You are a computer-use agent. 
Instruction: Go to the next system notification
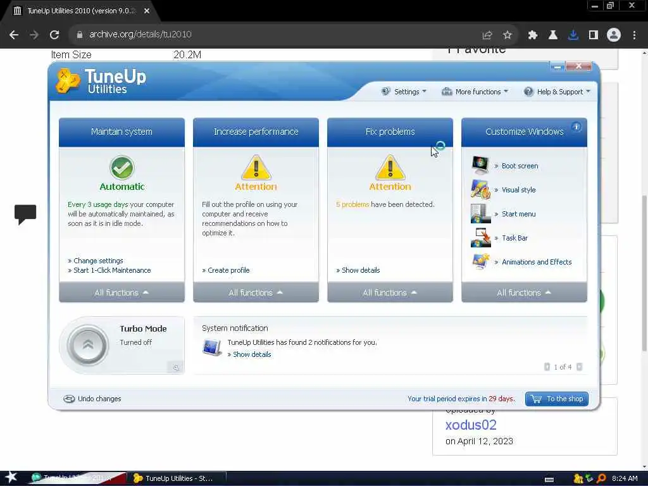580,367
